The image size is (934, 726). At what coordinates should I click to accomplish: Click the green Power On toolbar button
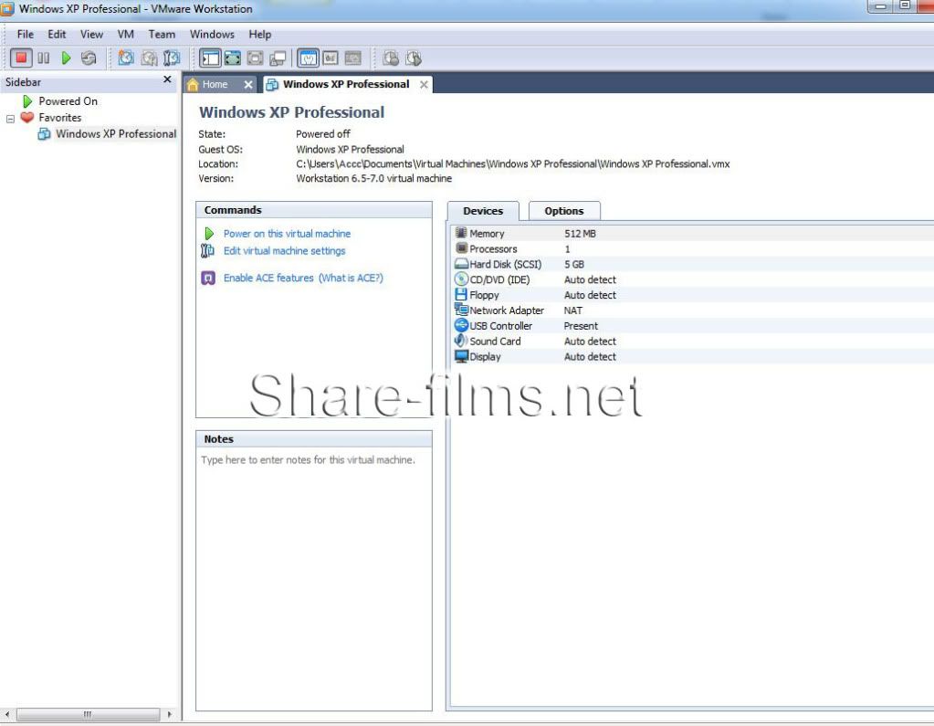point(66,58)
